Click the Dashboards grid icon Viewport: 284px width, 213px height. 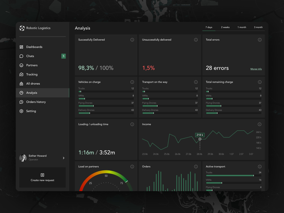pos(21,47)
